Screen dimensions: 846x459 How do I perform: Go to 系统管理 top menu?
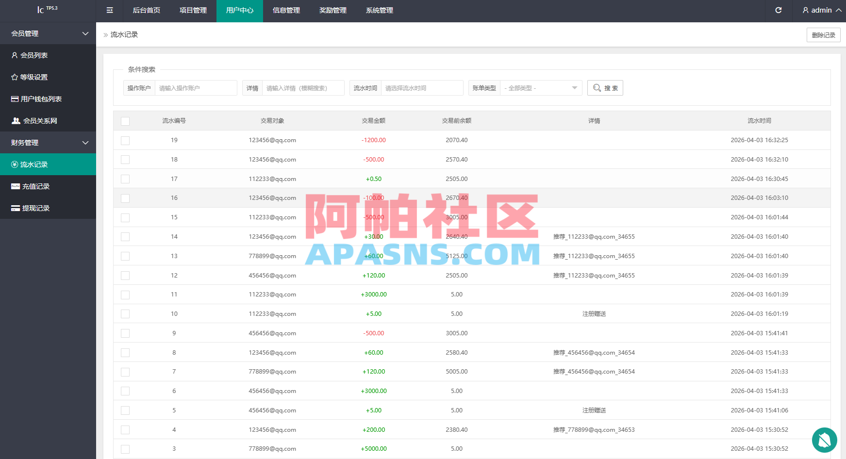[x=380, y=10]
